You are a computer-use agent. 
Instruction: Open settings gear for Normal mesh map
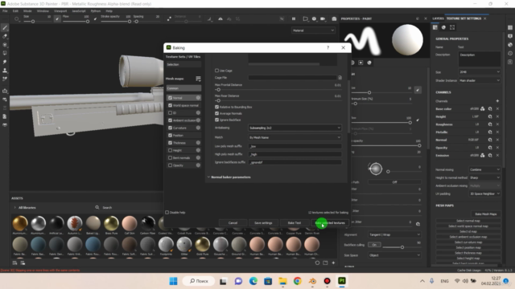coord(198,98)
